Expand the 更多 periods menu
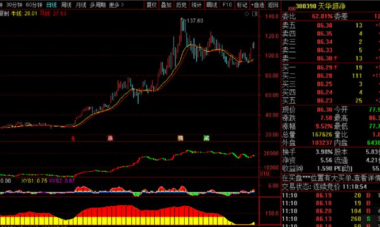The image size is (380, 227). [116, 5]
